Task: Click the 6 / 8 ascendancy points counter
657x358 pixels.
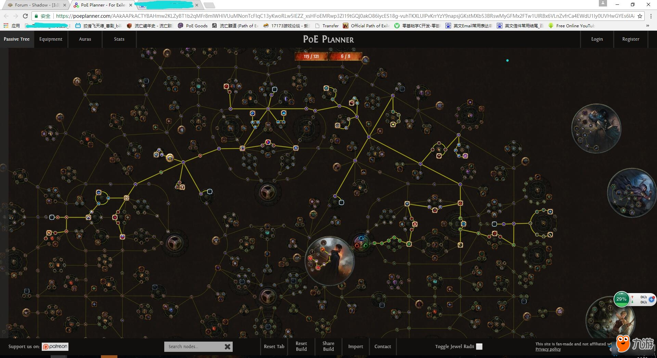Action: (x=345, y=56)
